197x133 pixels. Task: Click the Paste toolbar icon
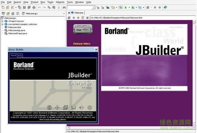tap(54, 7)
